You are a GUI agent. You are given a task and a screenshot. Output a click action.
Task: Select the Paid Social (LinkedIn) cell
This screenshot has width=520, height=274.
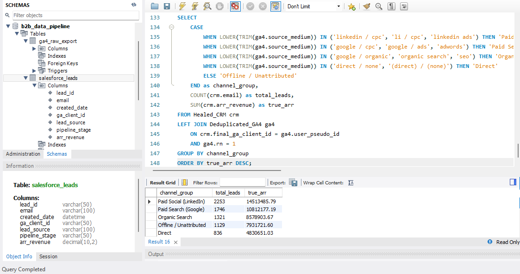(184, 201)
